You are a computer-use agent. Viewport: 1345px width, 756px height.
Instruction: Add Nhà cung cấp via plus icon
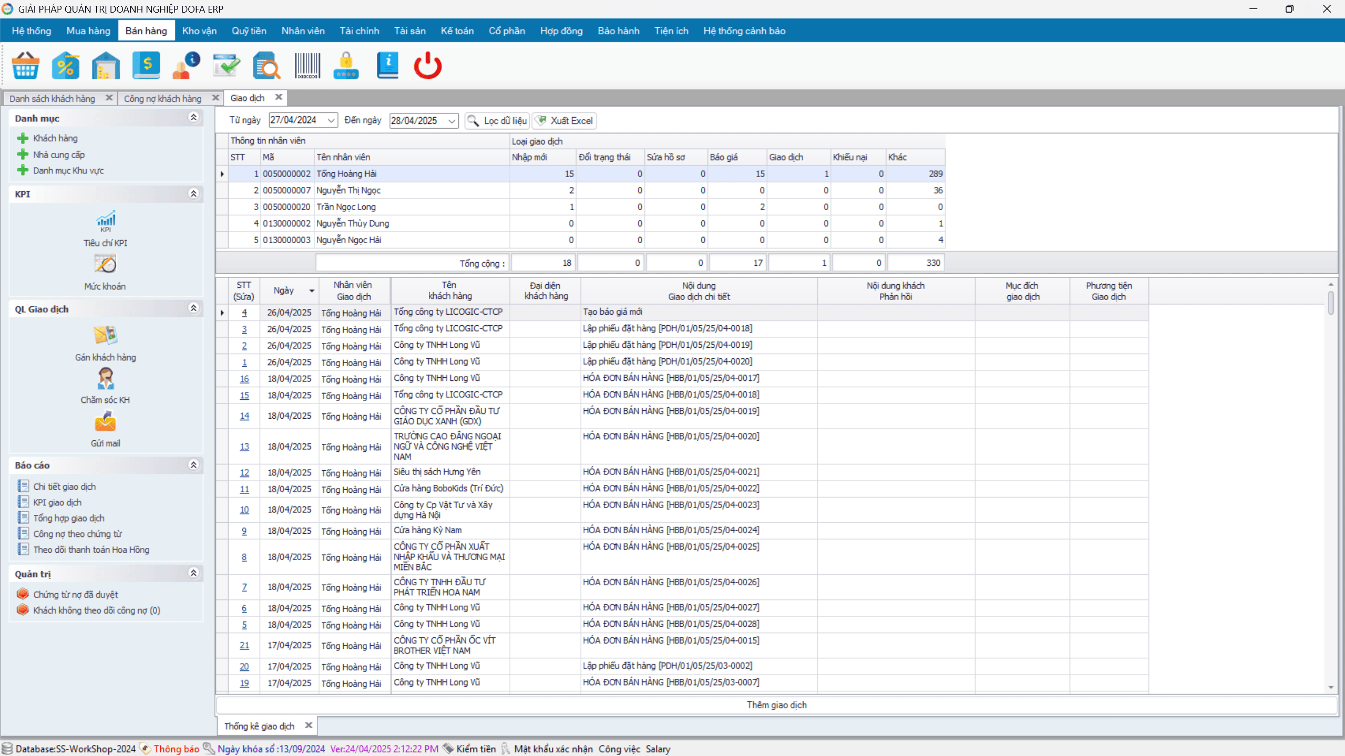pos(23,154)
